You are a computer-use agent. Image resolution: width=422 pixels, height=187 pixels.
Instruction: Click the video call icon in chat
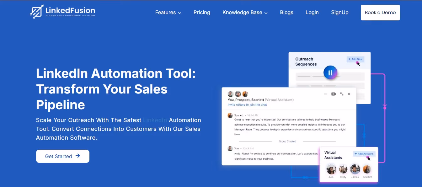[x=334, y=94]
